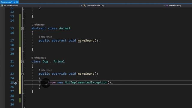Click 'void' keyword on line 17
192x108 pixels.
click(x=72, y=40)
